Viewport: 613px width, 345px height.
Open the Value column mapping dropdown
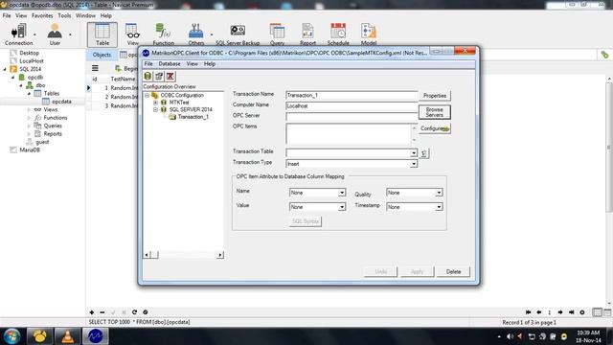[x=342, y=207]
